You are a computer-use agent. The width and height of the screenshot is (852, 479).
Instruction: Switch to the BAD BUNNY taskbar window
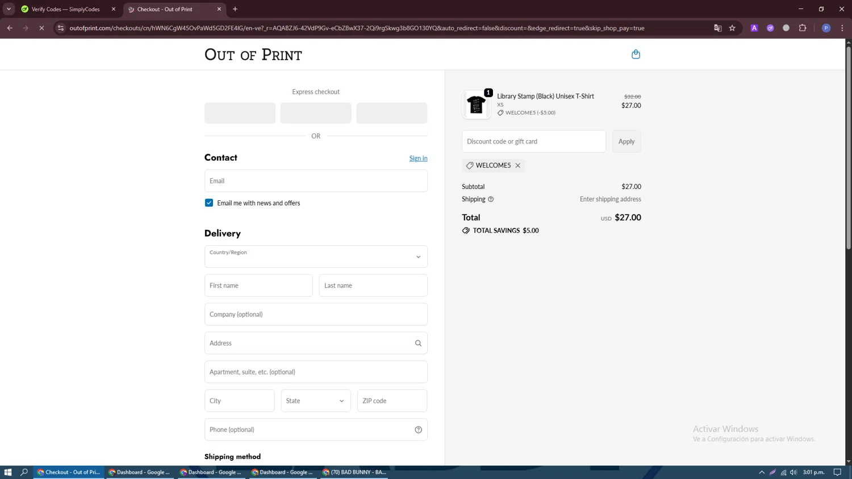(354, 472)
